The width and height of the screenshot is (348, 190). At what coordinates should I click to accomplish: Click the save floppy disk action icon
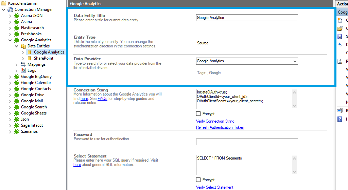pos(340,37)
